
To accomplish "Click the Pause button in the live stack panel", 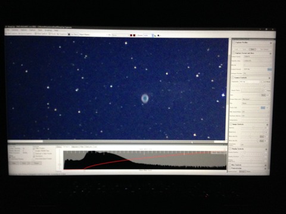I will click(x=36, y=163).
